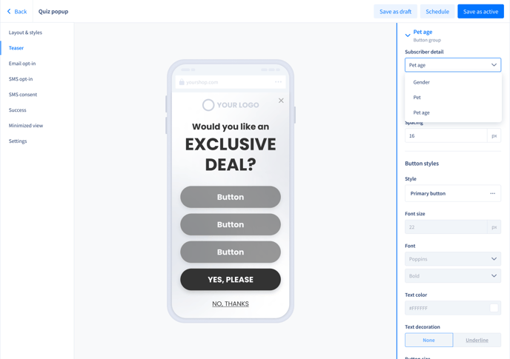Go to Minimized view section
The width and height of the screenshot is (510, 359).
[x=26, y=125]
